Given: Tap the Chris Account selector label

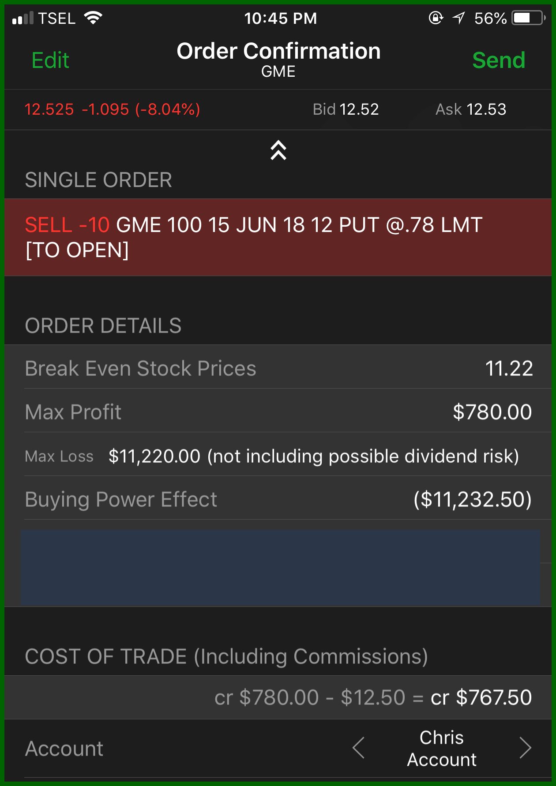Looking at the screenshot, I should pyautogui.click(x=441, y=748).
